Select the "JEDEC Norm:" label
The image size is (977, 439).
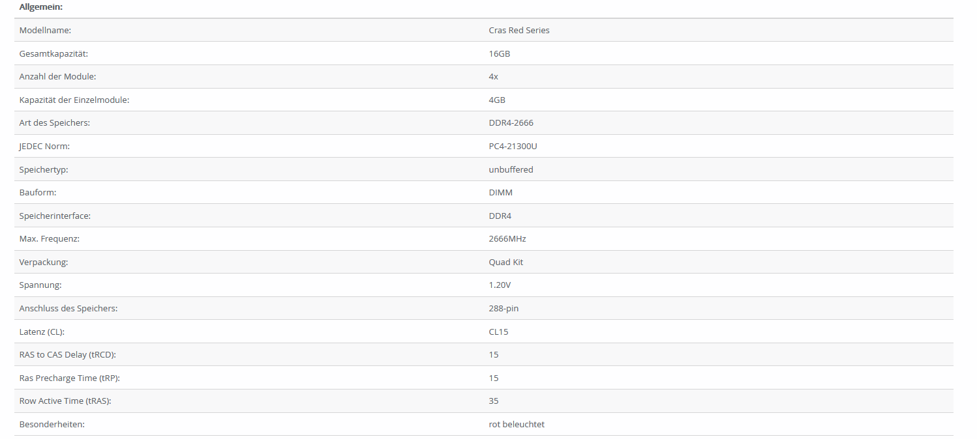pos(44,146)
